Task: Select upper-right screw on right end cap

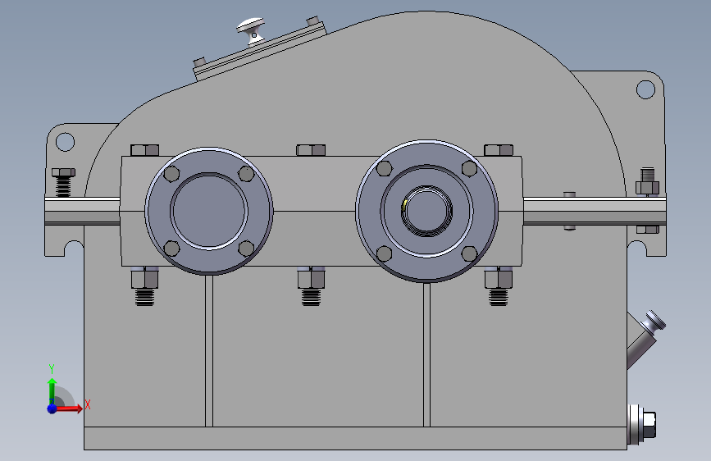Action: point(469,168)
